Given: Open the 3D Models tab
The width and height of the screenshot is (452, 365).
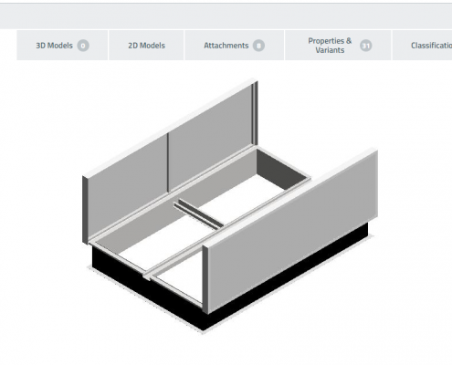Looking at the screenshot, I should pos(62,46).
